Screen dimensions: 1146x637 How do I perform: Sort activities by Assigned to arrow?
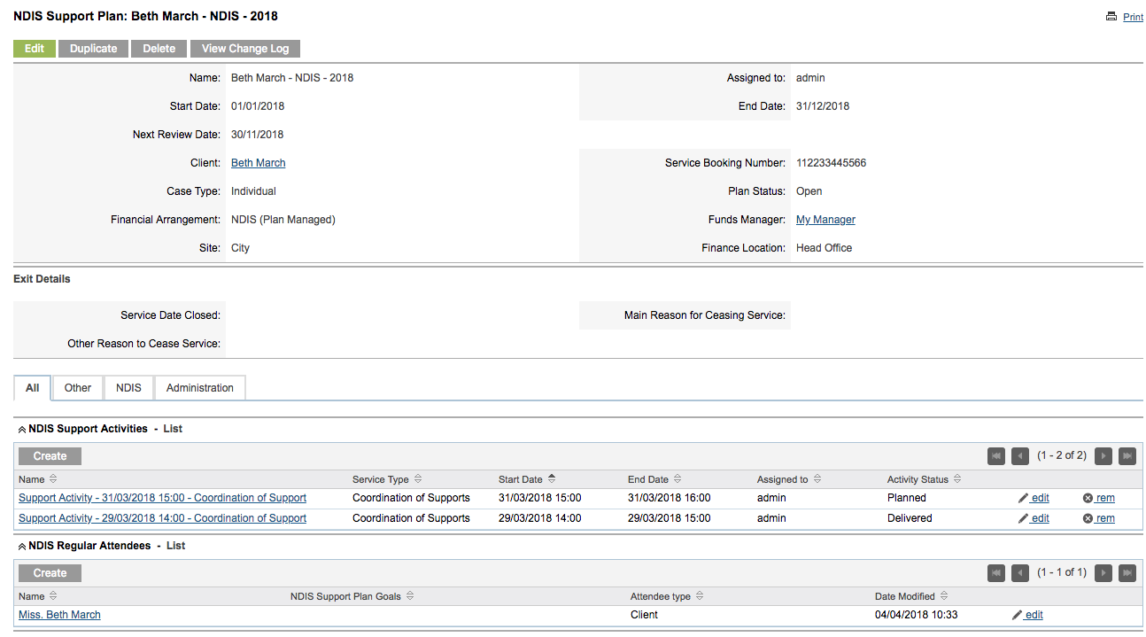[817, 479]
